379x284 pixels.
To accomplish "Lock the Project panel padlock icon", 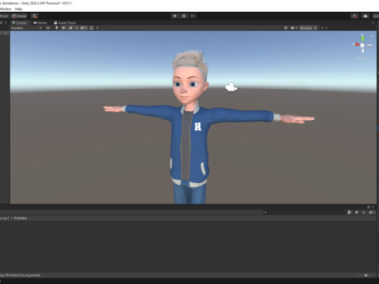I will coord(369,207).
